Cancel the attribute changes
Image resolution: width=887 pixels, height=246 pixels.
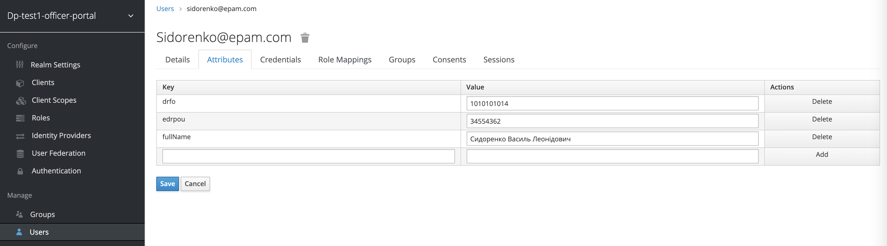click(x=195, y=184)
